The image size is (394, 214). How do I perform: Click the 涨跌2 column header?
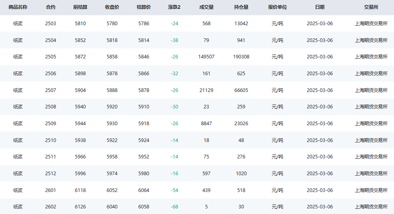click(x=174, y=7)
